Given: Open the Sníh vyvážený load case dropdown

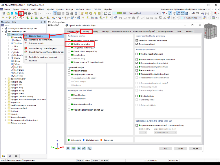Looking at the screenshot, I should pyautogui.click(x=155, y=13).
